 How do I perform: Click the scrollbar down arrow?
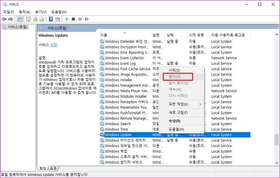[276, 163]
